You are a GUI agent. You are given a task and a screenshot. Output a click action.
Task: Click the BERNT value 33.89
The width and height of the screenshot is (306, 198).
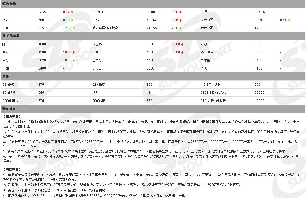151,12
